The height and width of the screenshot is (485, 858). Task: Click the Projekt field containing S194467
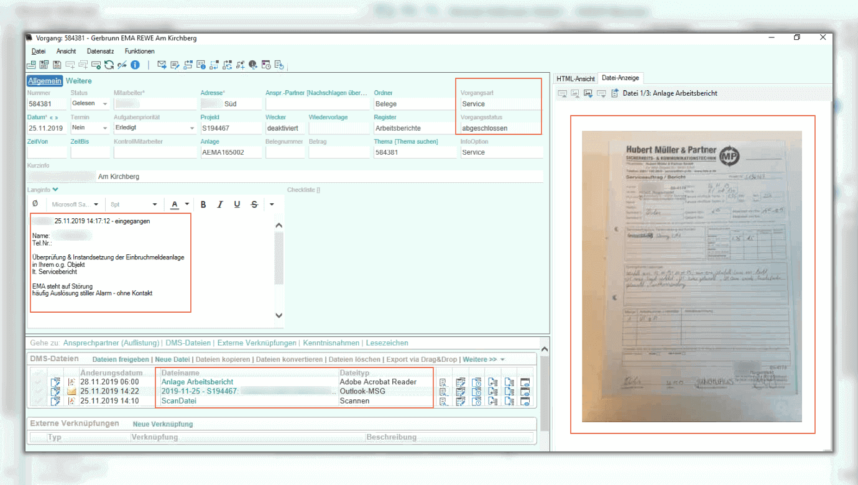[230, 128]
